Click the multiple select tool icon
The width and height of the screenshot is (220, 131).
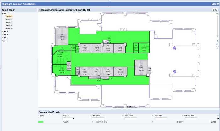click(217, 47)
